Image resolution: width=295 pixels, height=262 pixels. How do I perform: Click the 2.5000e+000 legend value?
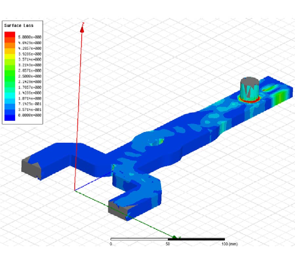[30, 76]
